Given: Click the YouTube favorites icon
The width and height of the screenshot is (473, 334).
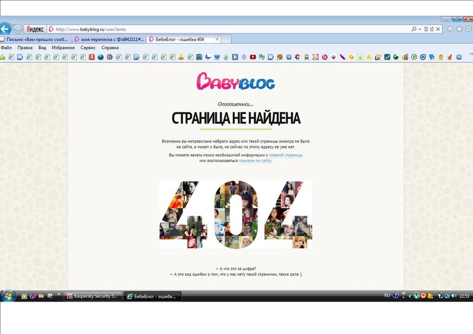Looking at the screenshot, I should click(253, 57).
